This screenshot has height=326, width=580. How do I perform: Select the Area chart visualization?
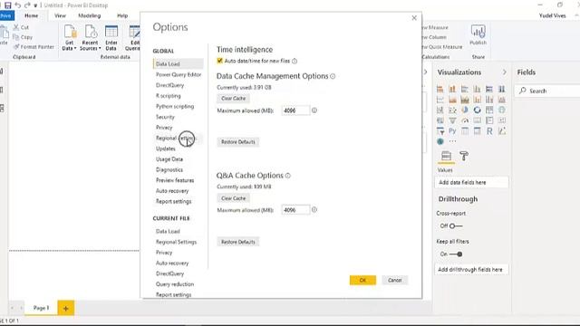(452, 100)
